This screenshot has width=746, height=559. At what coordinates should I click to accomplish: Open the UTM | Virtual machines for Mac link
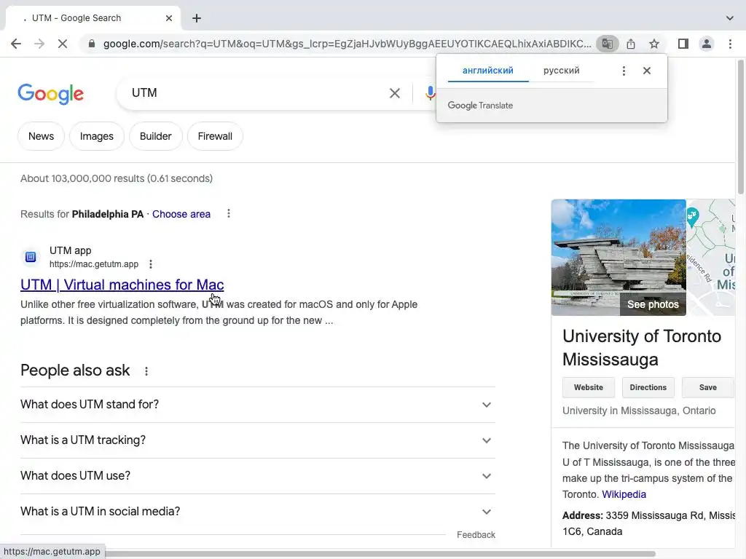122,285
